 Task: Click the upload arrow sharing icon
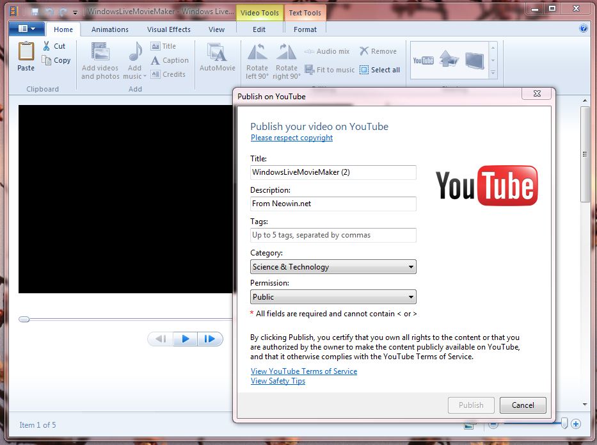tap(449, 60)
